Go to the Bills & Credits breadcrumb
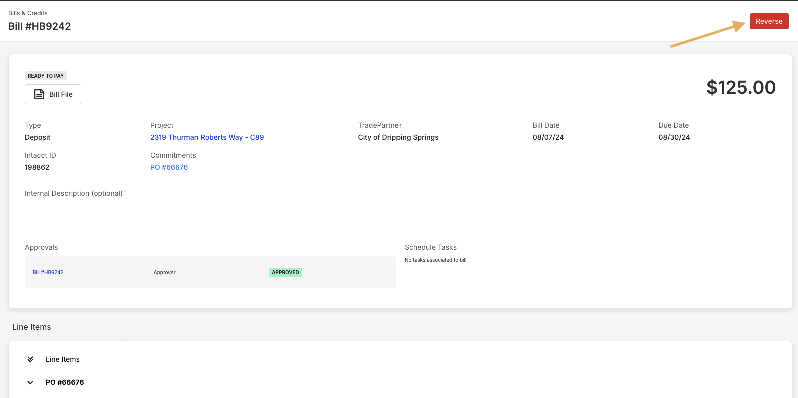The image size is (798, 398). (x=28, y=13)
